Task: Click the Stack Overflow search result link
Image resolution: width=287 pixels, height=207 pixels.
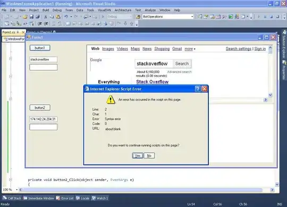Action: pyautogui.click(x=153, y=82)
